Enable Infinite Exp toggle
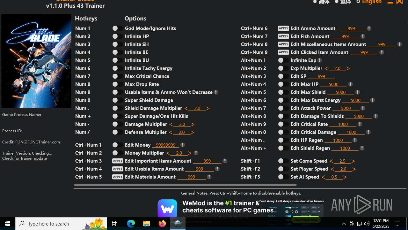The width and height of the screenshot is (408, 230). coord(283,60)
